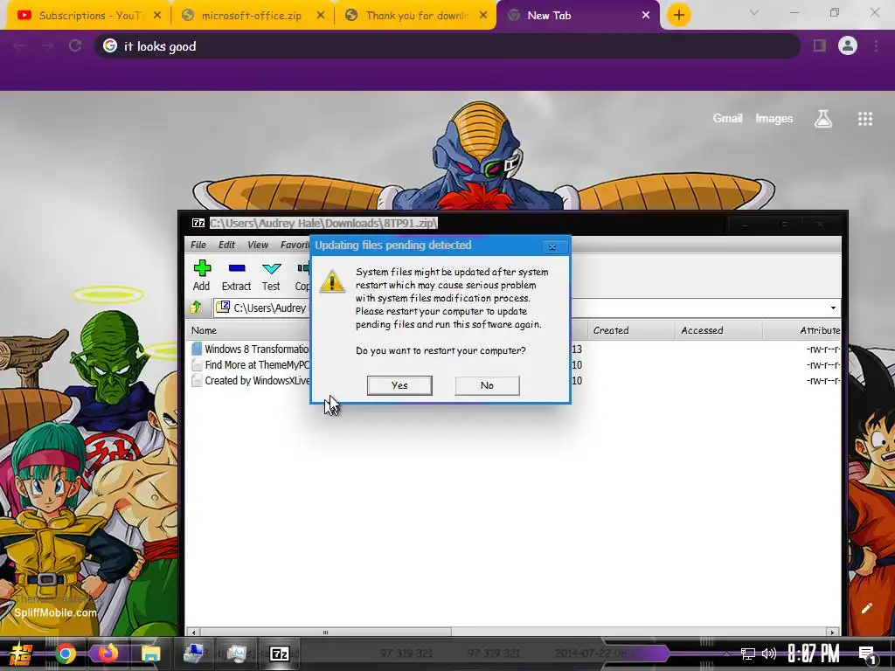Click the Chrome address bar

pyautogui.click(x=447, y=46)
